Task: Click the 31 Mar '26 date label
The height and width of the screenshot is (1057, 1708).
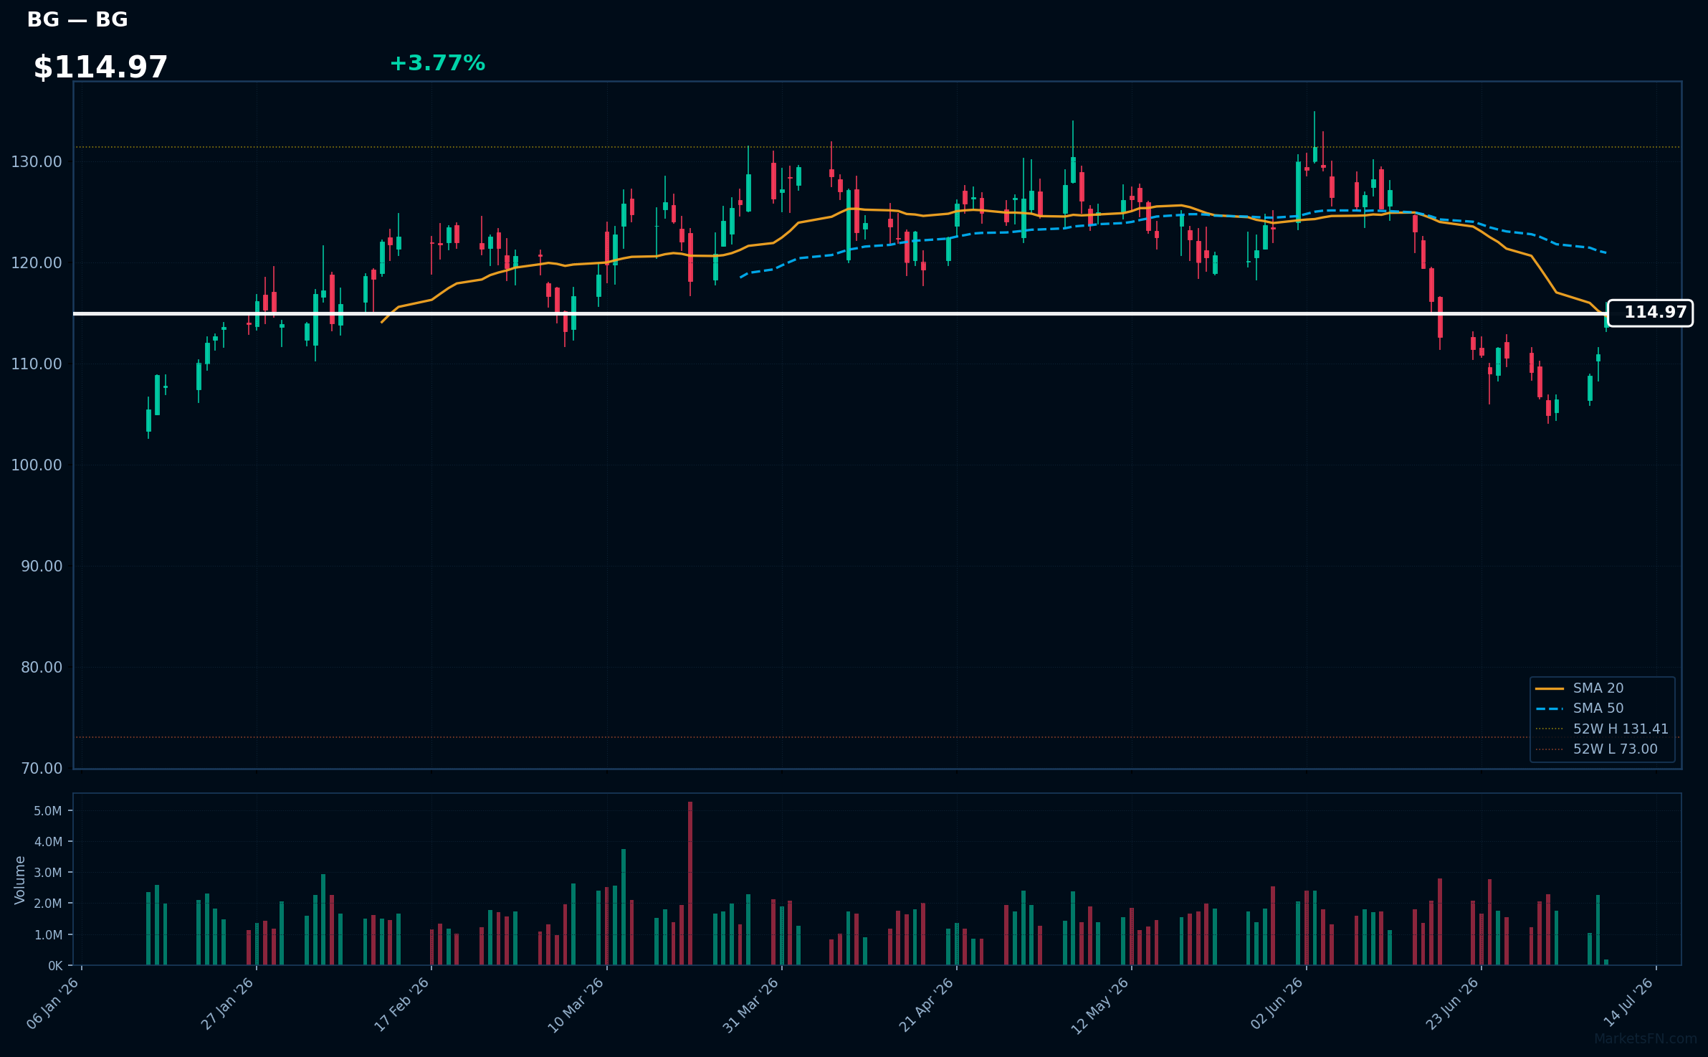Action: [752, 1004]
